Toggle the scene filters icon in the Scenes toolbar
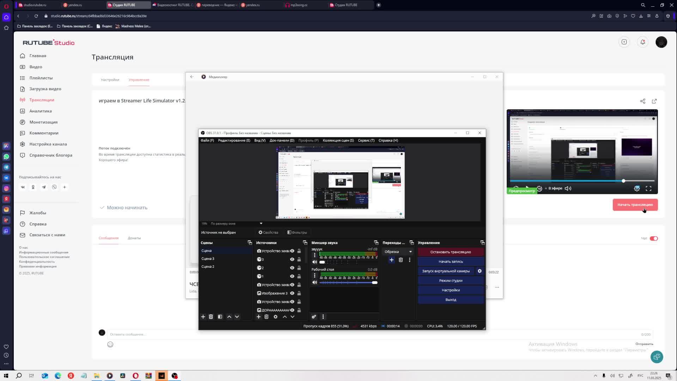 click(x=220, y=317)
